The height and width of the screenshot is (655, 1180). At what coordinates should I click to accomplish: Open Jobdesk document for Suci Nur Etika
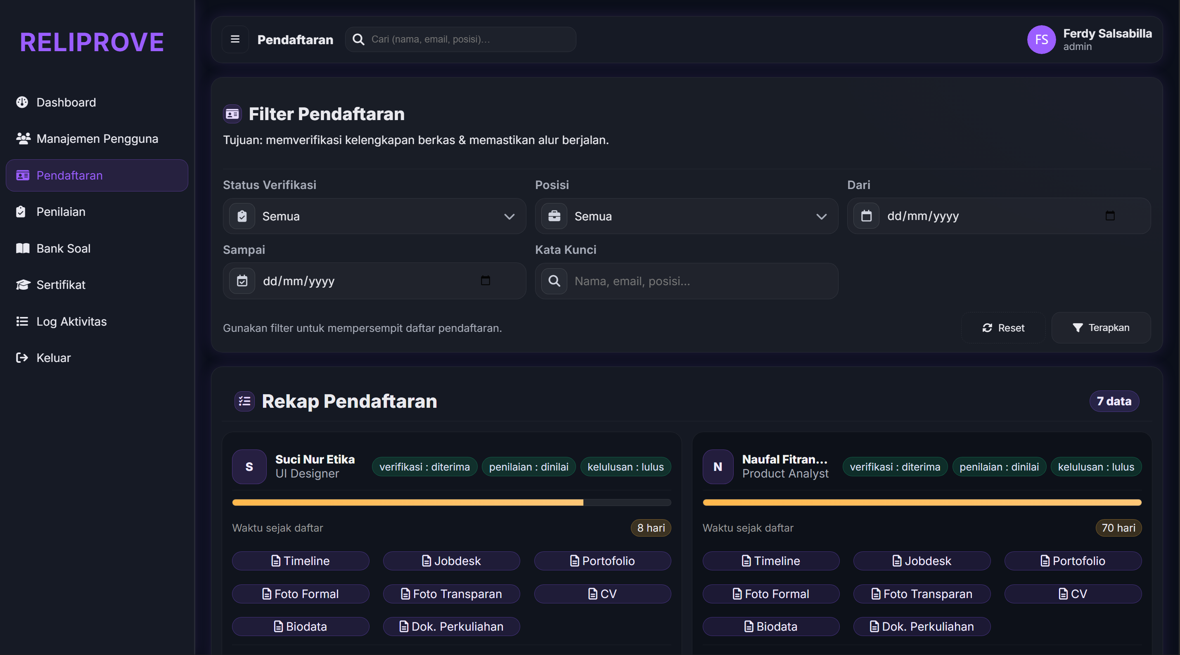451,561
